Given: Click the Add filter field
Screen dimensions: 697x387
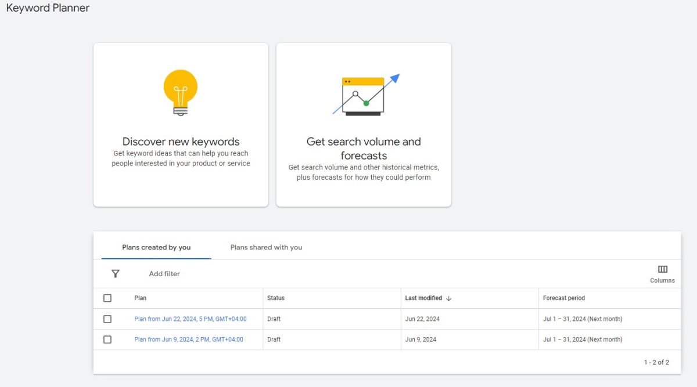Looking at the screenshot, I should tap(164, 274).
